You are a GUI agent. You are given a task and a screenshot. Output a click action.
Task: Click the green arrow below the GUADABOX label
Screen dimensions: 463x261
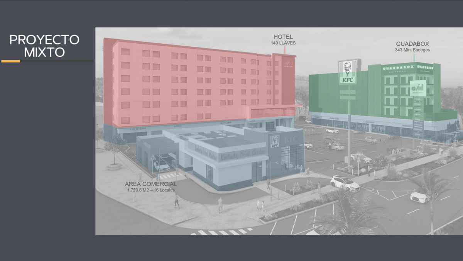coord(414,57)
